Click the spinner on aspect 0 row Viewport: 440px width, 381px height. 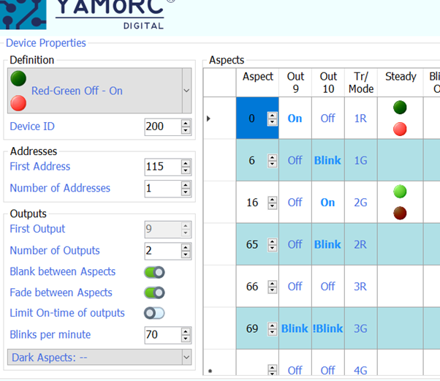coord(272,118)
